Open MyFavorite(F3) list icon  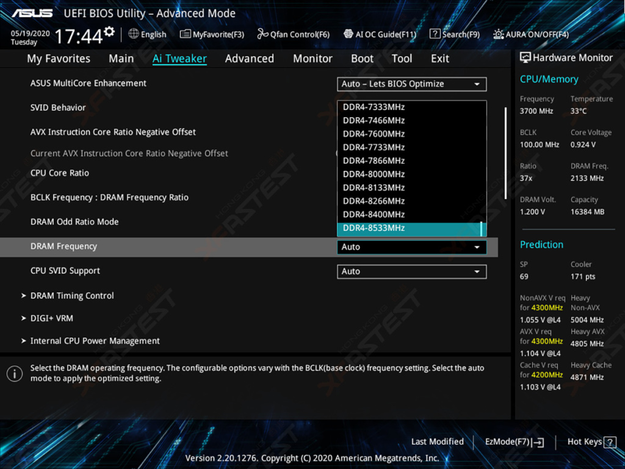coord(185,34)
